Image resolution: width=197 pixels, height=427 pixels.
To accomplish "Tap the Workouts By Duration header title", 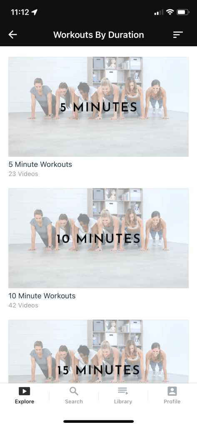I will [98, 35].
